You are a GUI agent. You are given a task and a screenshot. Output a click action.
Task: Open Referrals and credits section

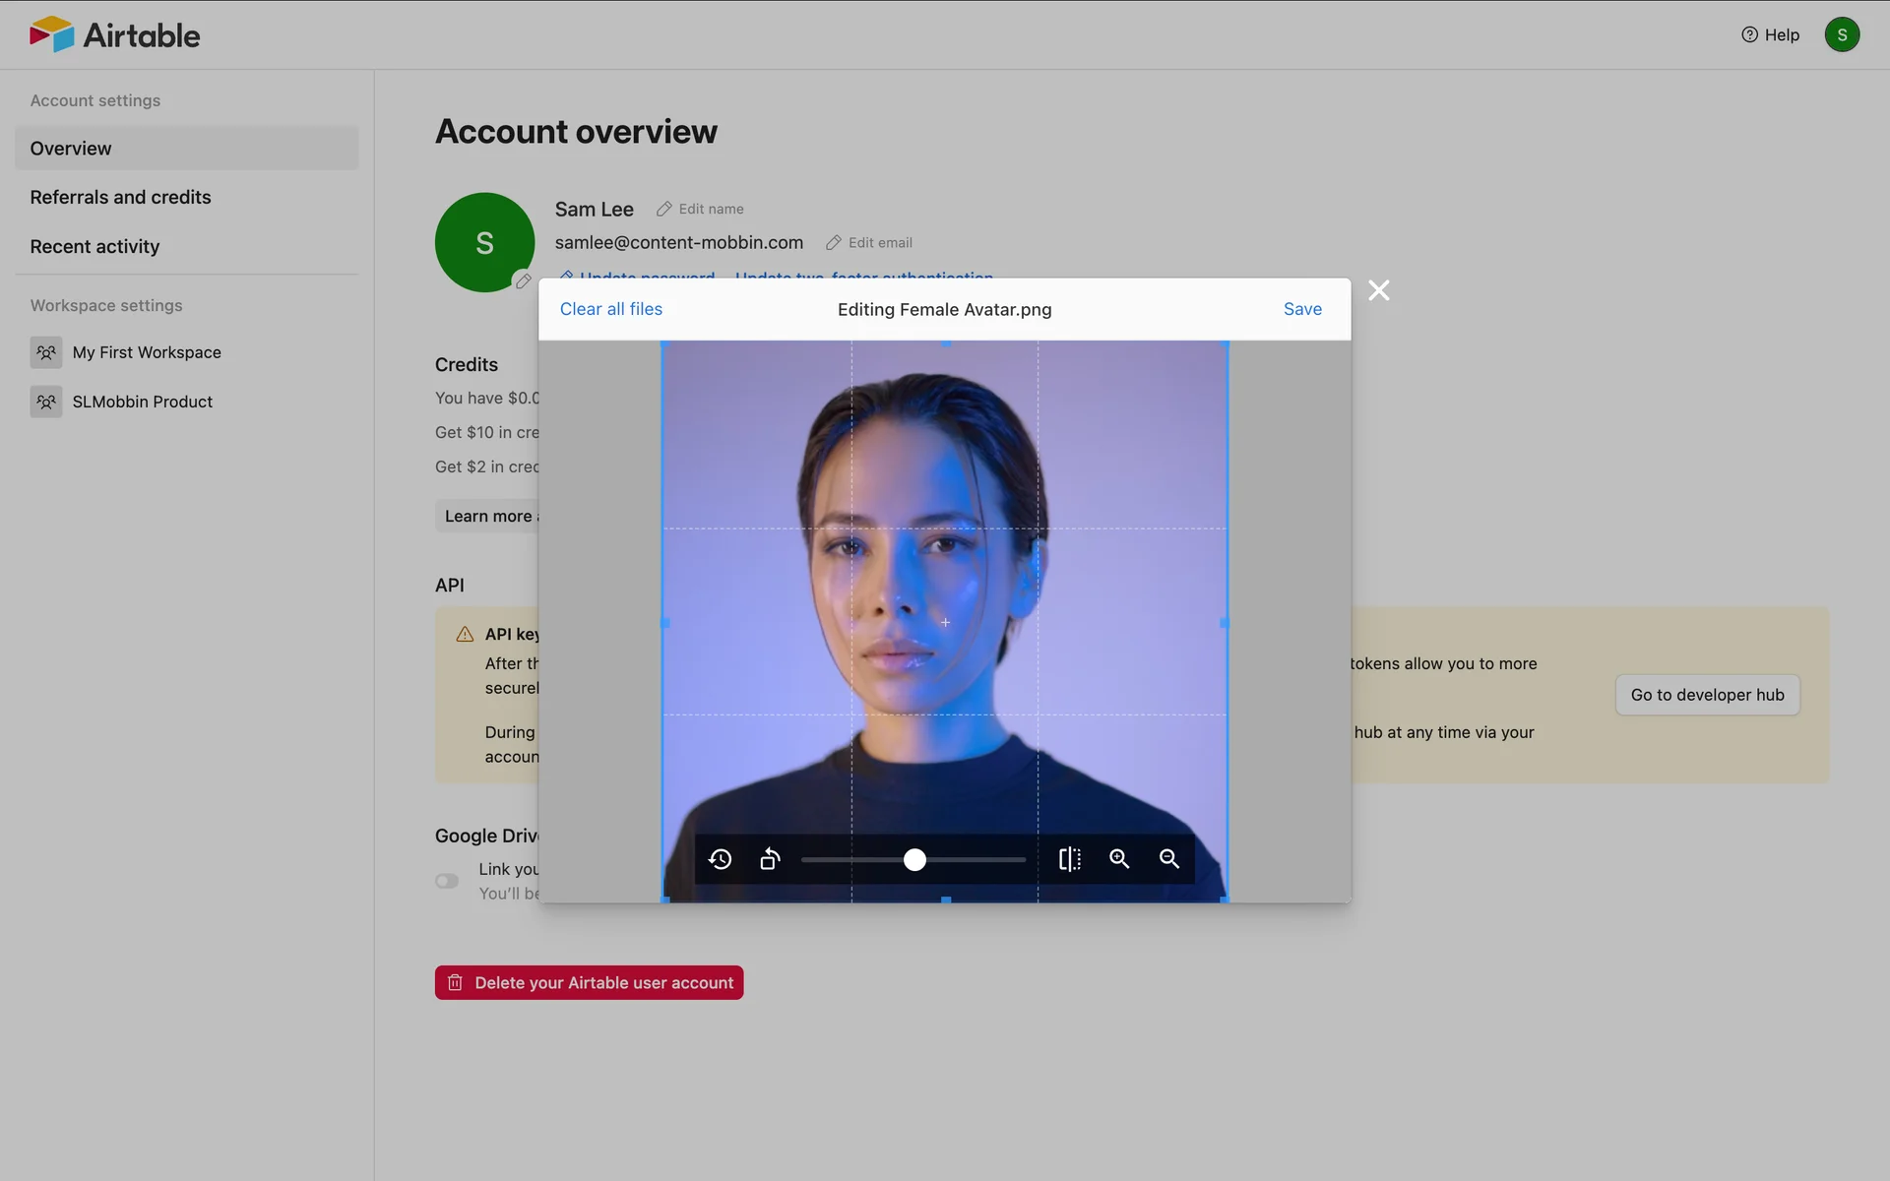click(120, 197)
